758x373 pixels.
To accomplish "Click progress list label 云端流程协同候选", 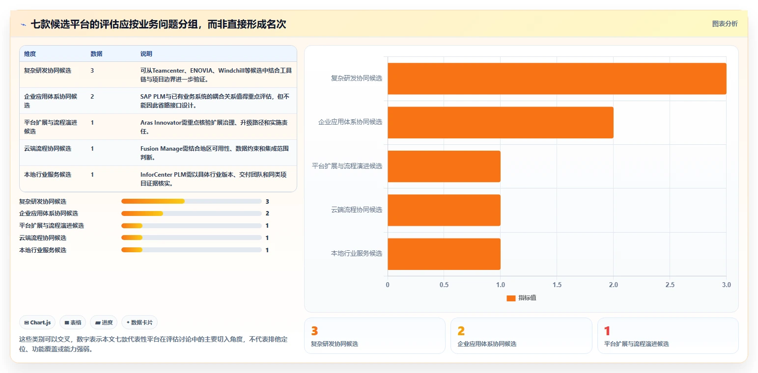I will point(43,238).
